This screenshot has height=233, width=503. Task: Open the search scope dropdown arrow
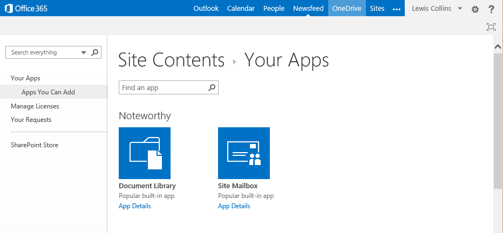[84, 52]
